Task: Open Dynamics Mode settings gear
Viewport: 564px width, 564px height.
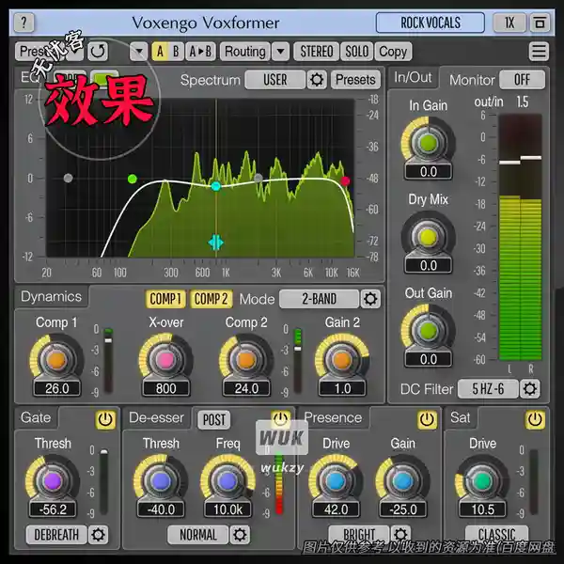Action: [370, 299]
